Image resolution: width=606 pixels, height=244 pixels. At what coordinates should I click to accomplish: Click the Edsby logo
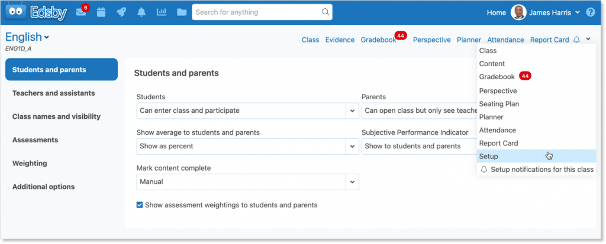click(36, 12)
